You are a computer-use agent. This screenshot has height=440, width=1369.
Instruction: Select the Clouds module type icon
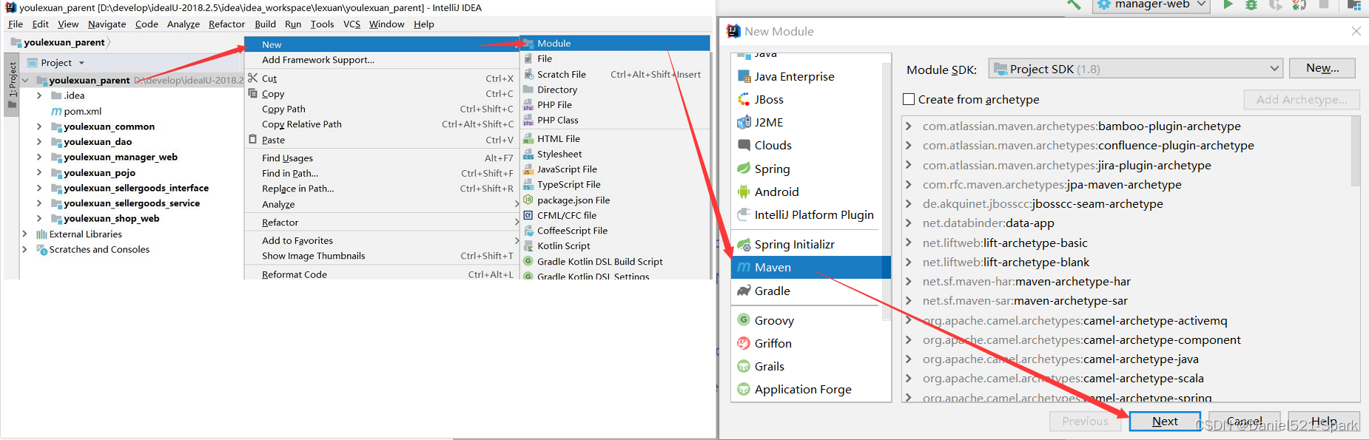pos(744,145)
